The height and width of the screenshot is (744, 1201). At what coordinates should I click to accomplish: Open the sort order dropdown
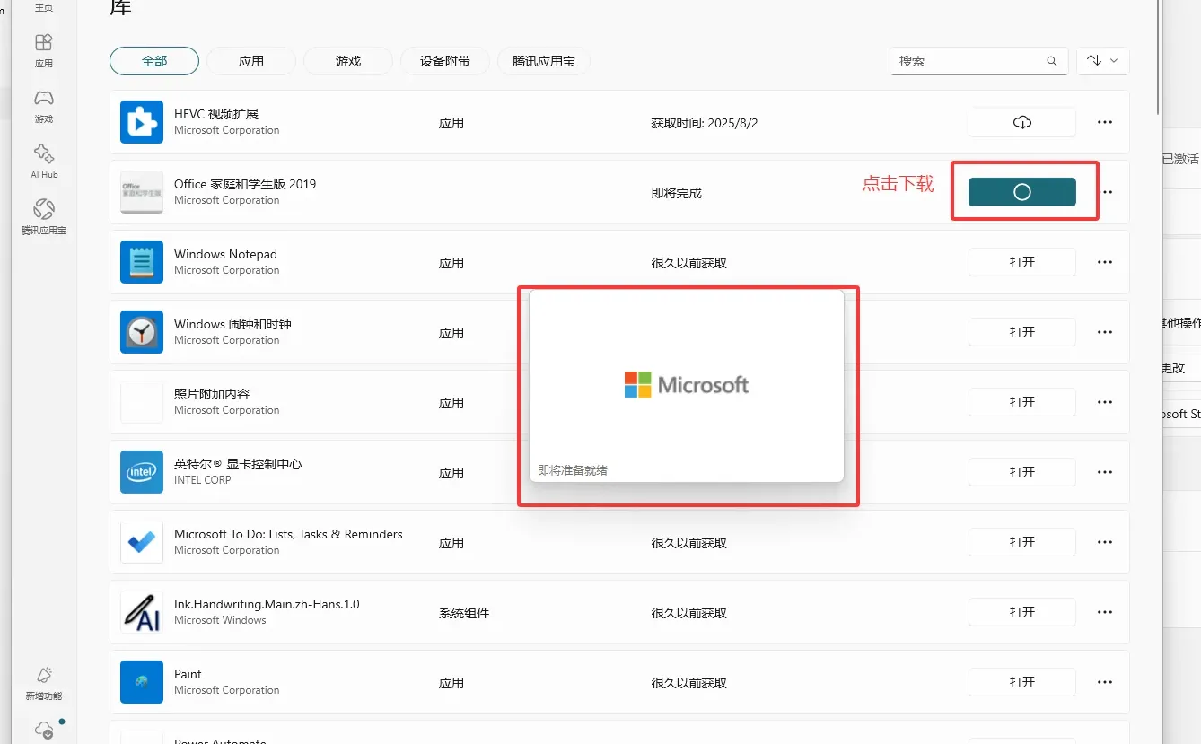[1102, 61]
